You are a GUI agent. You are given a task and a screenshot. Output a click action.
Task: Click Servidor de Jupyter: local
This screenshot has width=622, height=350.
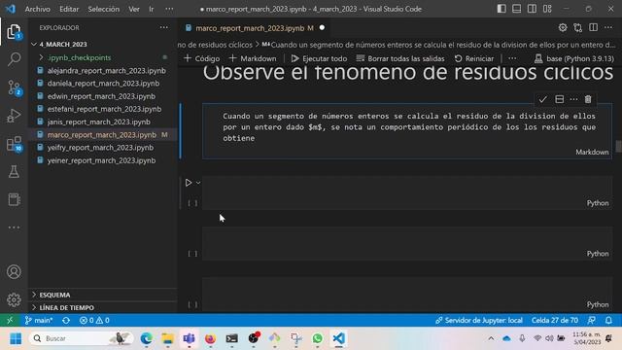[x=479, y=320]
